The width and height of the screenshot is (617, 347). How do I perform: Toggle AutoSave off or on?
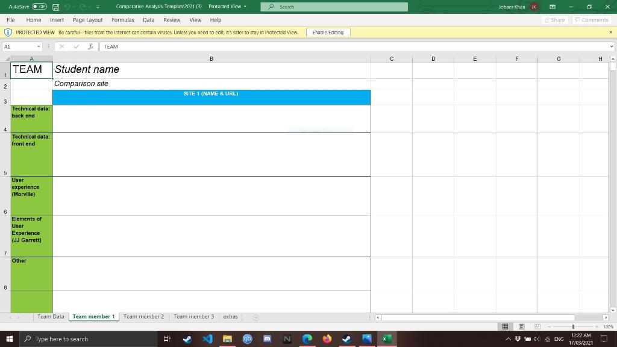[39, 6]
